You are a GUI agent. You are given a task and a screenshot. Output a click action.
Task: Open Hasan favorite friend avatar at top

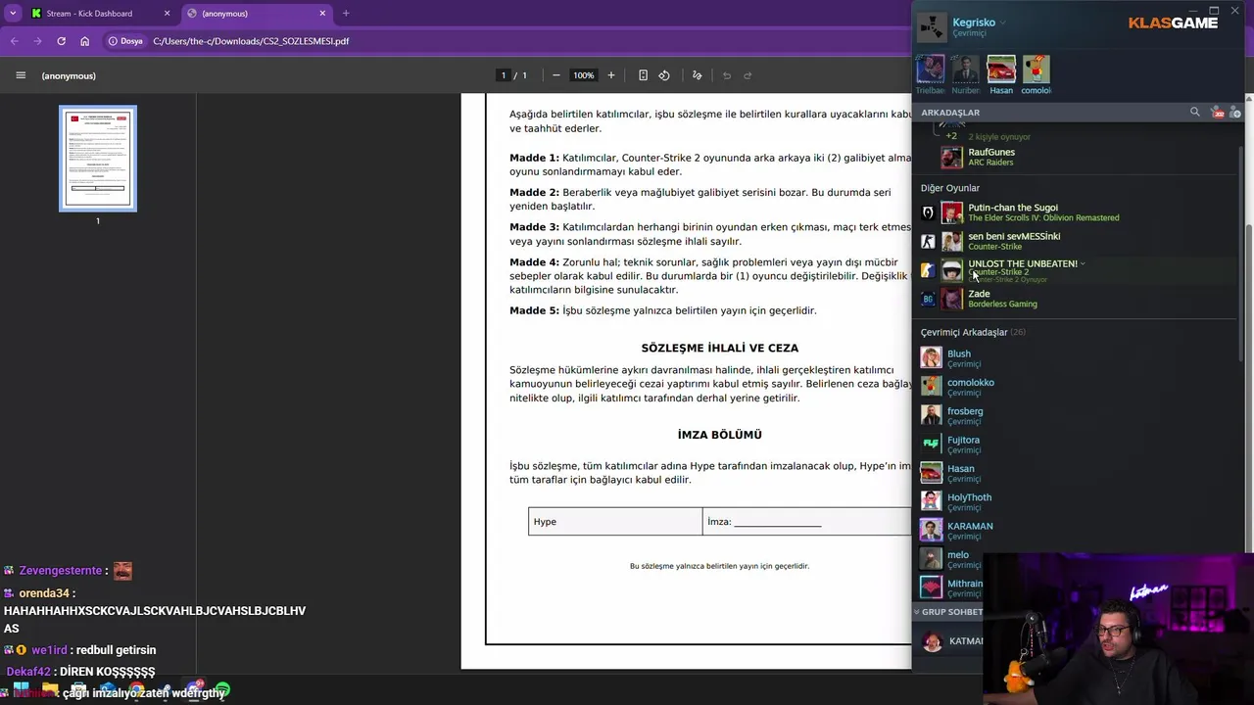click(x=1001, y=69)
